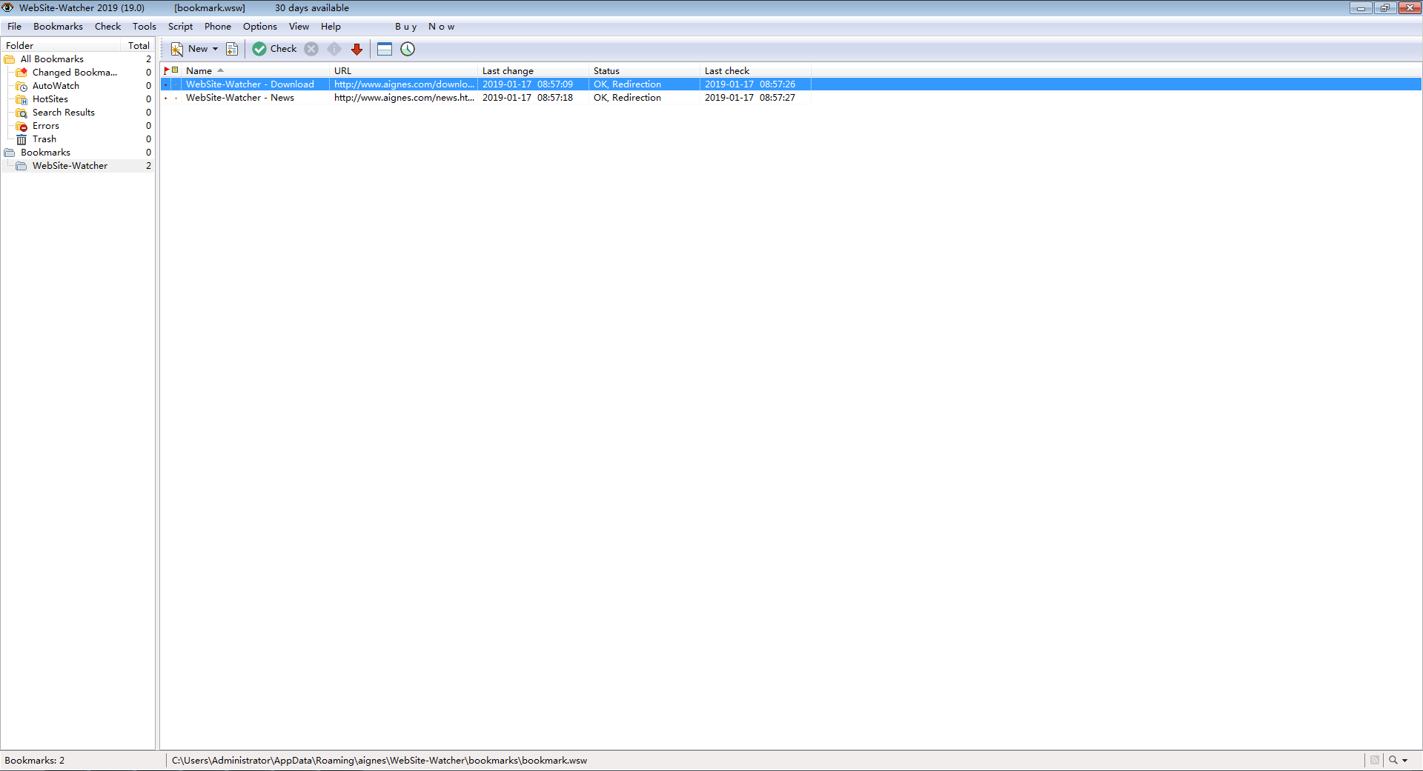This screenshot has width=1423, height=771.
Task: Click the red flag column header
Action: [167, 70]
